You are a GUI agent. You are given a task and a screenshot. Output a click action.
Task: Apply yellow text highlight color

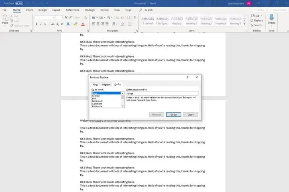(75, 24)
